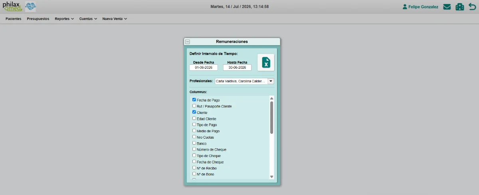Click the columns list scroll up arrow
Viewport: 479px width, 195px height.
click(271, 98)
